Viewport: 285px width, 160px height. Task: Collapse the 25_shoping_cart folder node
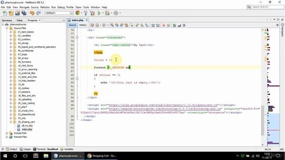[x=11, y=122]
